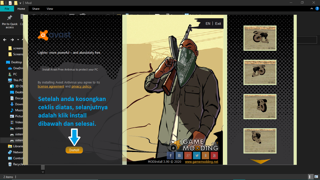Switch Explorer to large icons view
This screenshot has height=180, width=320.
[x=316, y=177]
